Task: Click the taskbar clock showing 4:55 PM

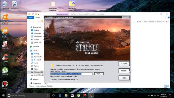Action: tap(164, 96)
